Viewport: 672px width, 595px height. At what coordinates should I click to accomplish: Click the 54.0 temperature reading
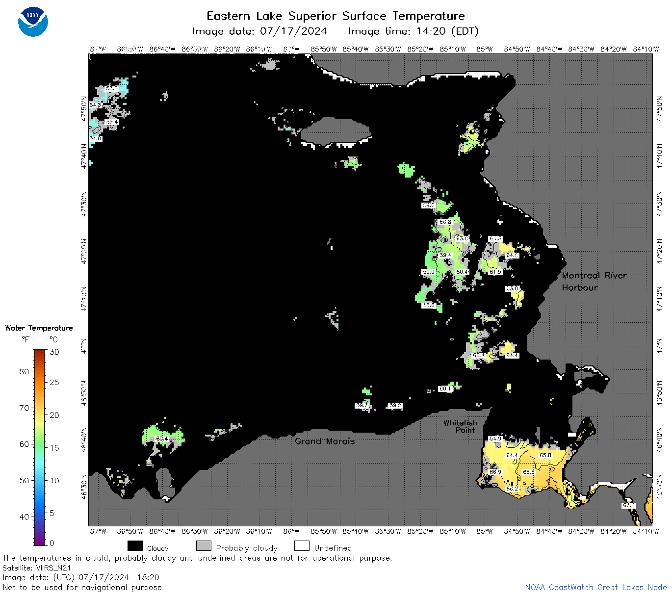click(96, 139)
